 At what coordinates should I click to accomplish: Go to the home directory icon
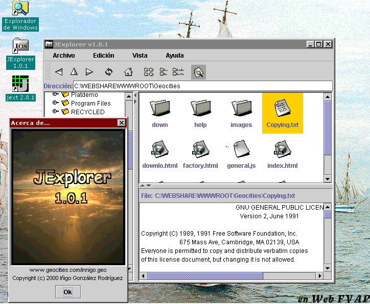pos(129,72)
